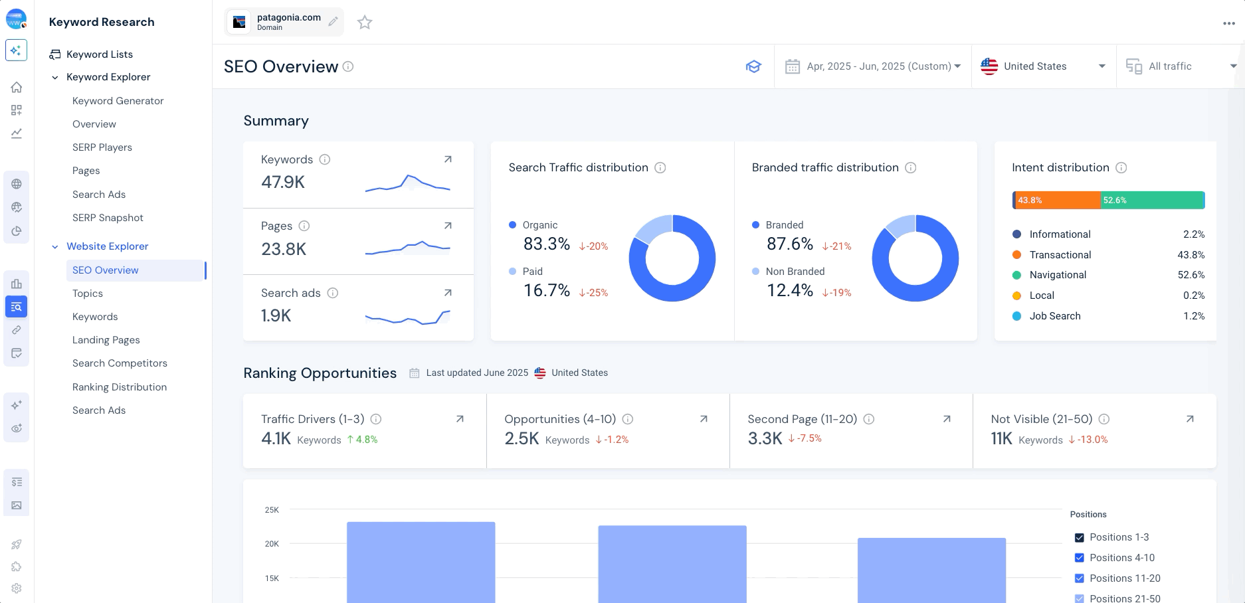The height and width of the screenshot is (603, 1245).
Task: Edit the patagonia.com domain with pencil icon
Action: point(333,22)
